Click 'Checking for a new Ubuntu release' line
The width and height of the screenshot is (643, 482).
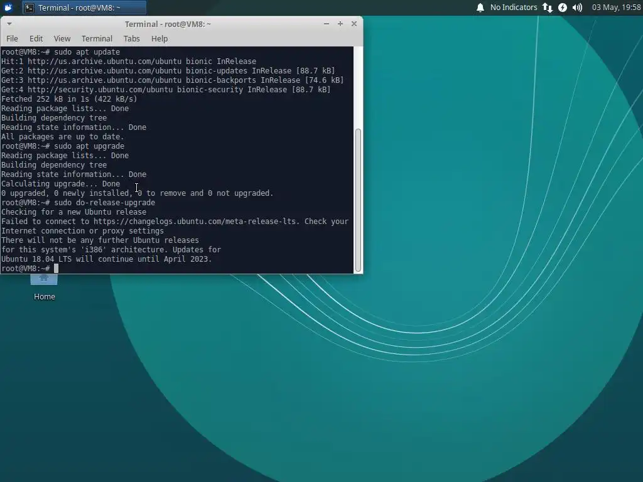click(74, 212)
